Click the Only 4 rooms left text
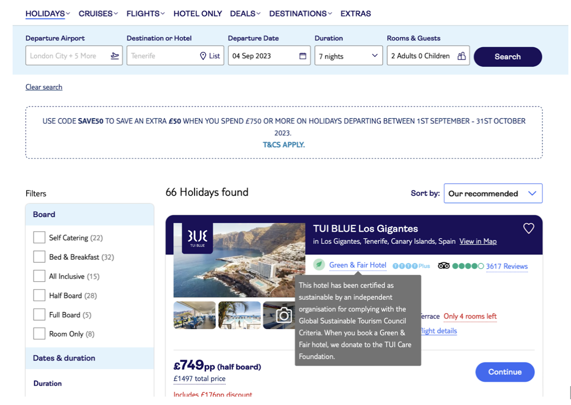The image size is (571, 405). pos(470,316)
